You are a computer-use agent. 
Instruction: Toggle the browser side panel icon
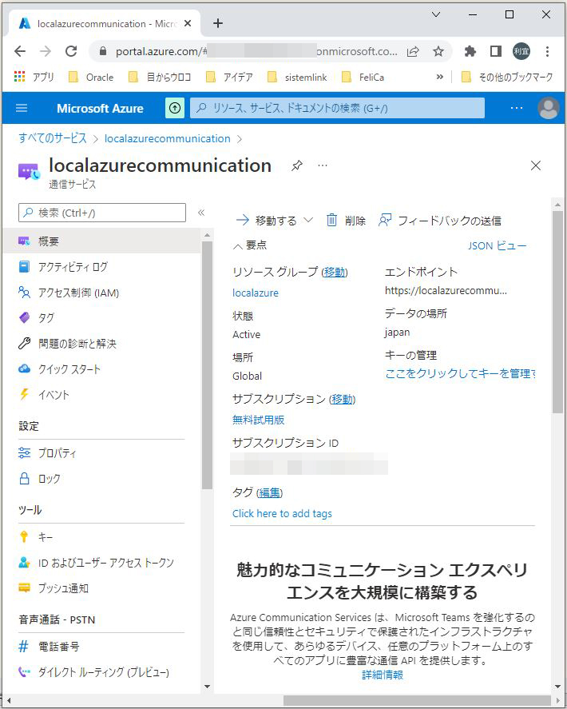point(496,51)
